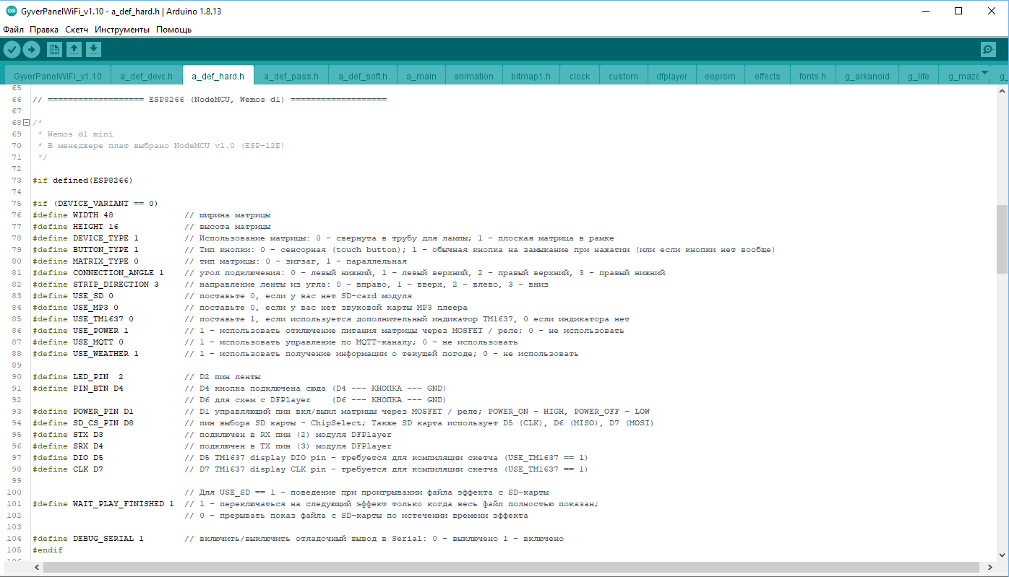This screenshot has width=1009, height=577.
Task: Click the '#define HEIGHT 16' text
Action: (x=76, y=227)
